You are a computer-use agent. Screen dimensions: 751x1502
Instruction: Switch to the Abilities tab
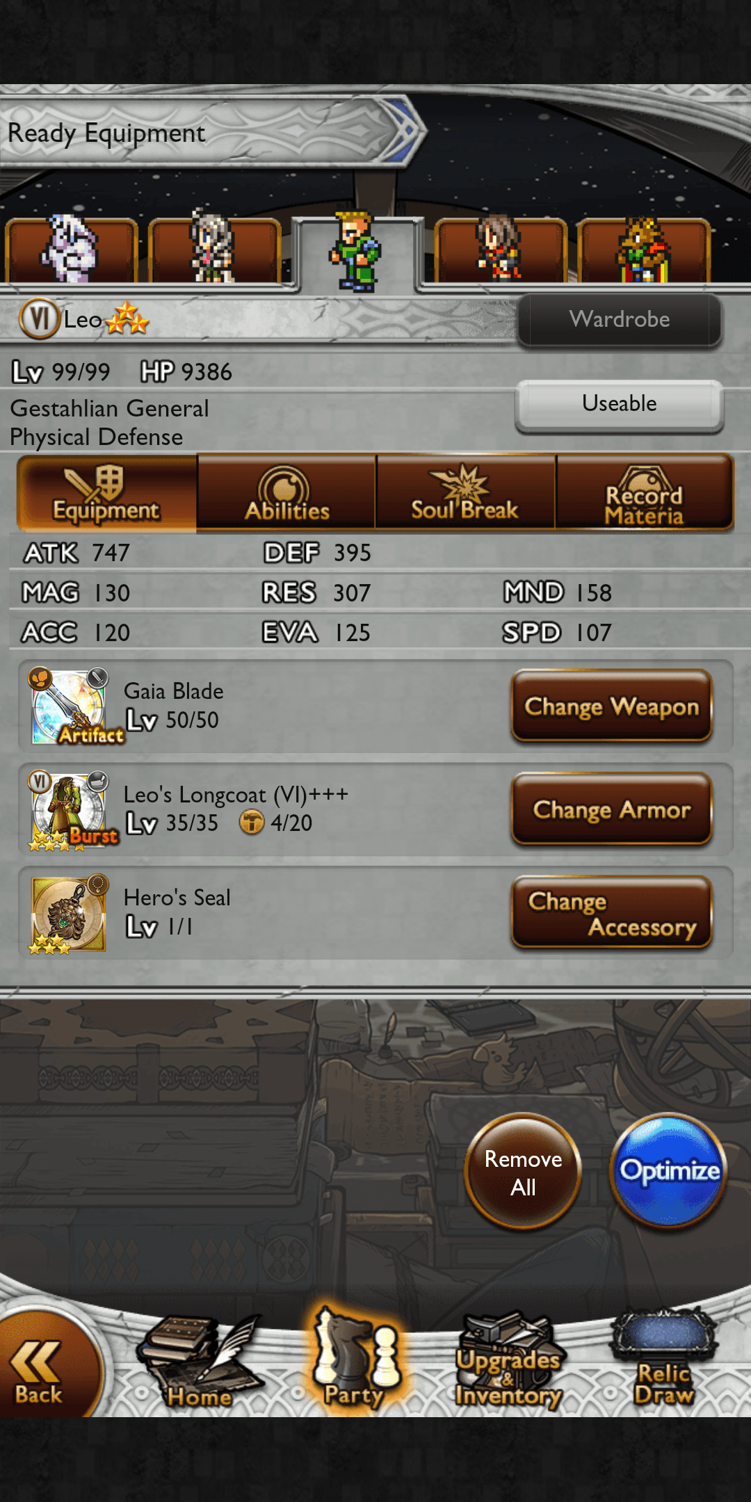tap(286, 493)
